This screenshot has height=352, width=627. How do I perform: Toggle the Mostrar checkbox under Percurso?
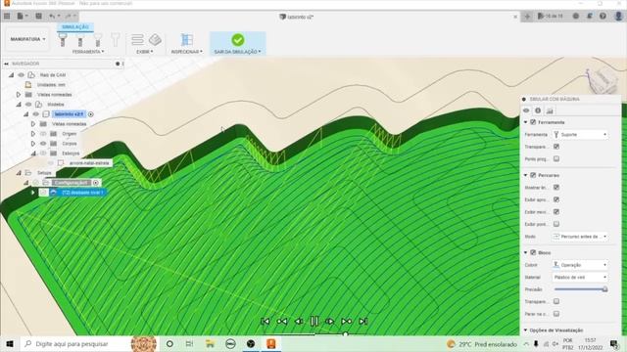[556, 187]
